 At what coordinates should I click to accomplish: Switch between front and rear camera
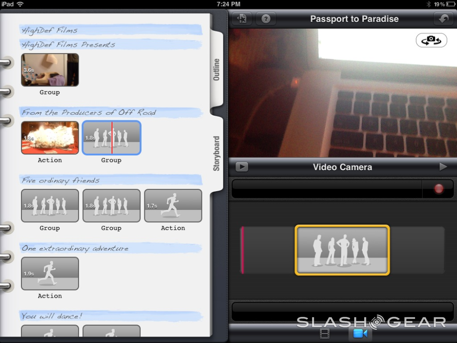431,41
